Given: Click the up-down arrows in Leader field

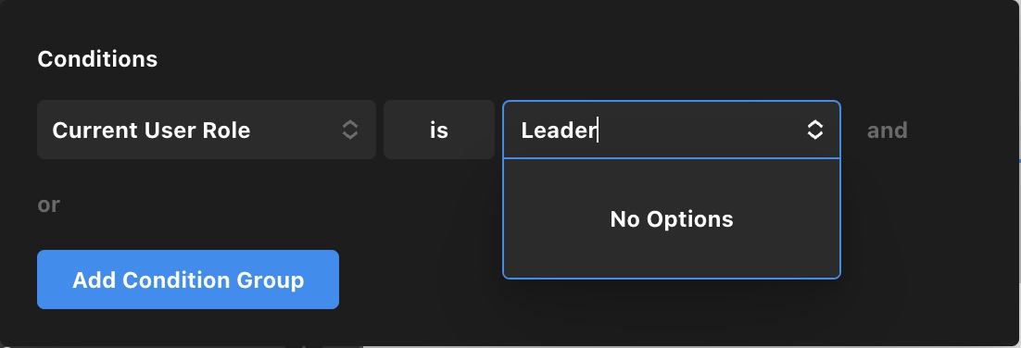Looking at the screenshot, I should (x=814, y=130).
